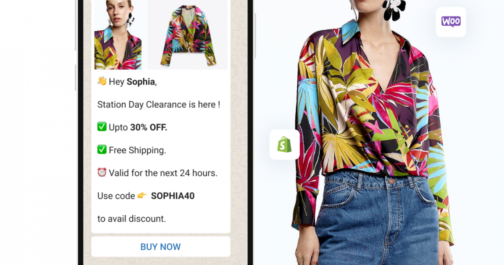Open the flat-lay shirt product thumbnail

[x=188, y=35]
